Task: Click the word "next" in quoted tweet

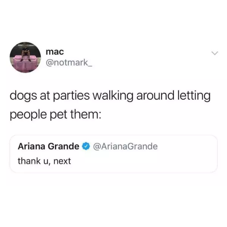Action: coord(62,161)
